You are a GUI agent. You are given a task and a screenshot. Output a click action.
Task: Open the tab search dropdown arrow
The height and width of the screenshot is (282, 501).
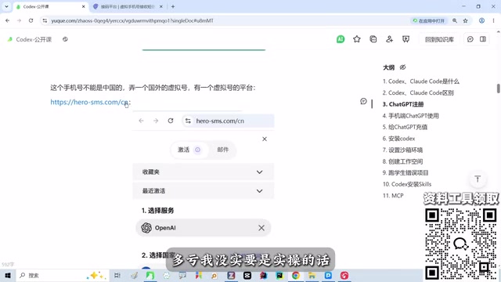pyautogui.click(x=6, y=6)
